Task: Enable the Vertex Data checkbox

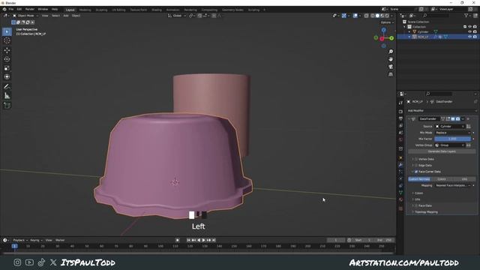Action: 416,159
